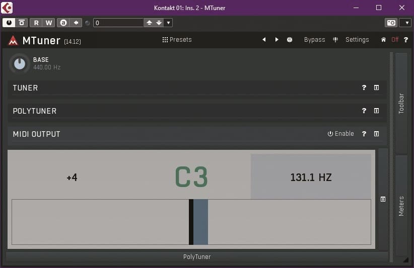This screenshot has height=268, width=414.
Task: Click the A/B compare icon beside power button
Action: coord(22,23)
